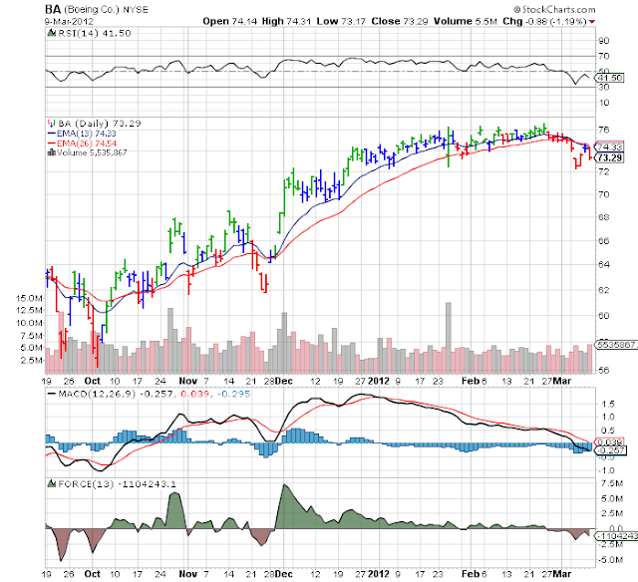Screen dimensions: 638x582
Task: Click the 15.0M volume axis label
Action: point(29,298)
